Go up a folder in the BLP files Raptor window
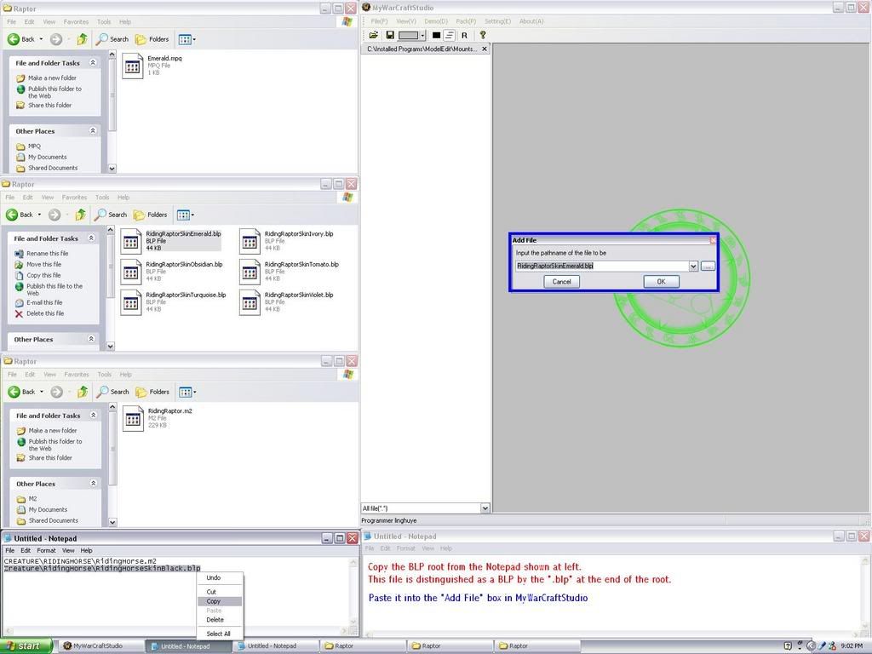 (81, 215)
